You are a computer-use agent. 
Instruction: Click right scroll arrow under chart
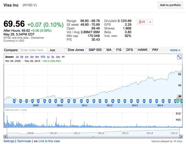181,137
